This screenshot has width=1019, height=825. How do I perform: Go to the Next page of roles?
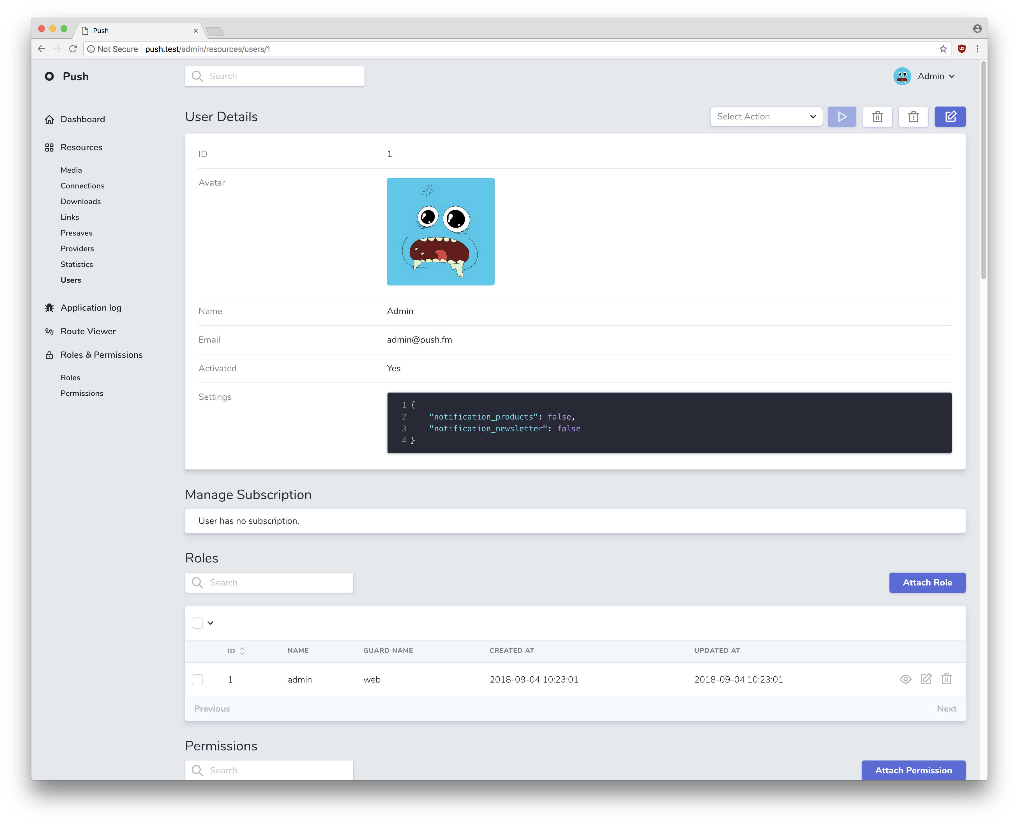tap(946, 709)
